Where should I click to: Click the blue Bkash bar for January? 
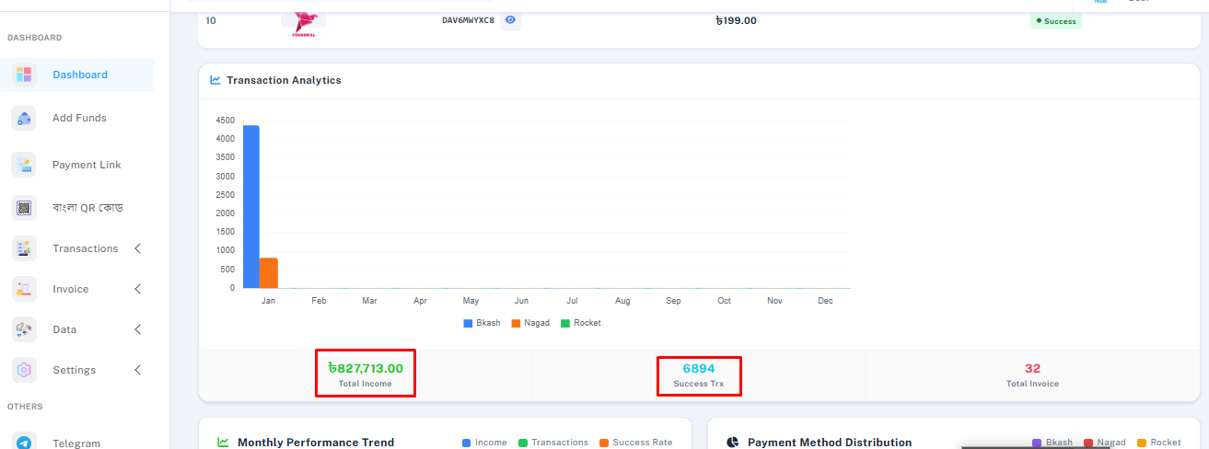(x=250, y=207)
